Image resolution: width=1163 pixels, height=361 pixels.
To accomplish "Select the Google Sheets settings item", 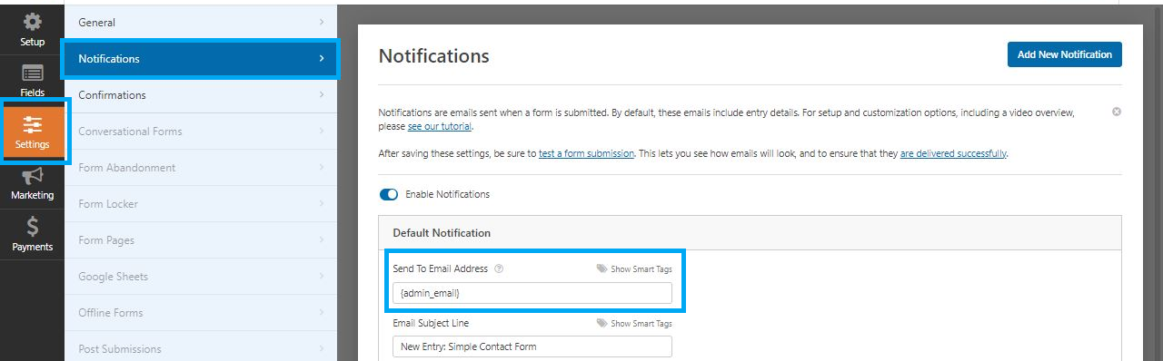I will click(201, 277).
